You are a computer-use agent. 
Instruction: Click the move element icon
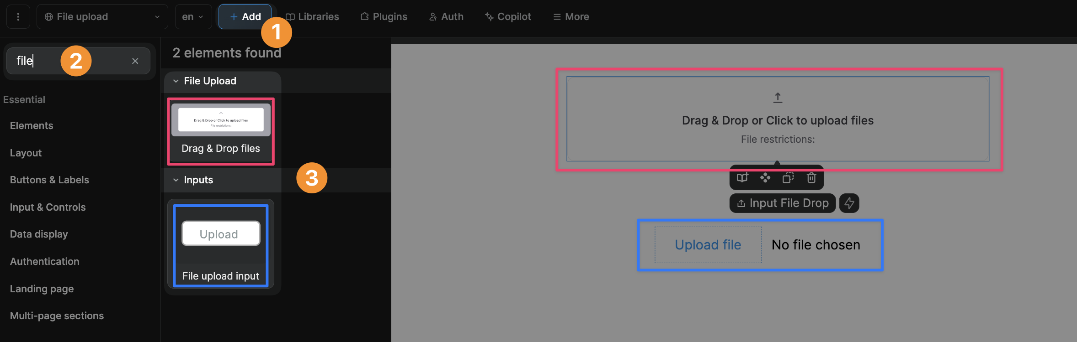pos(765,177)
